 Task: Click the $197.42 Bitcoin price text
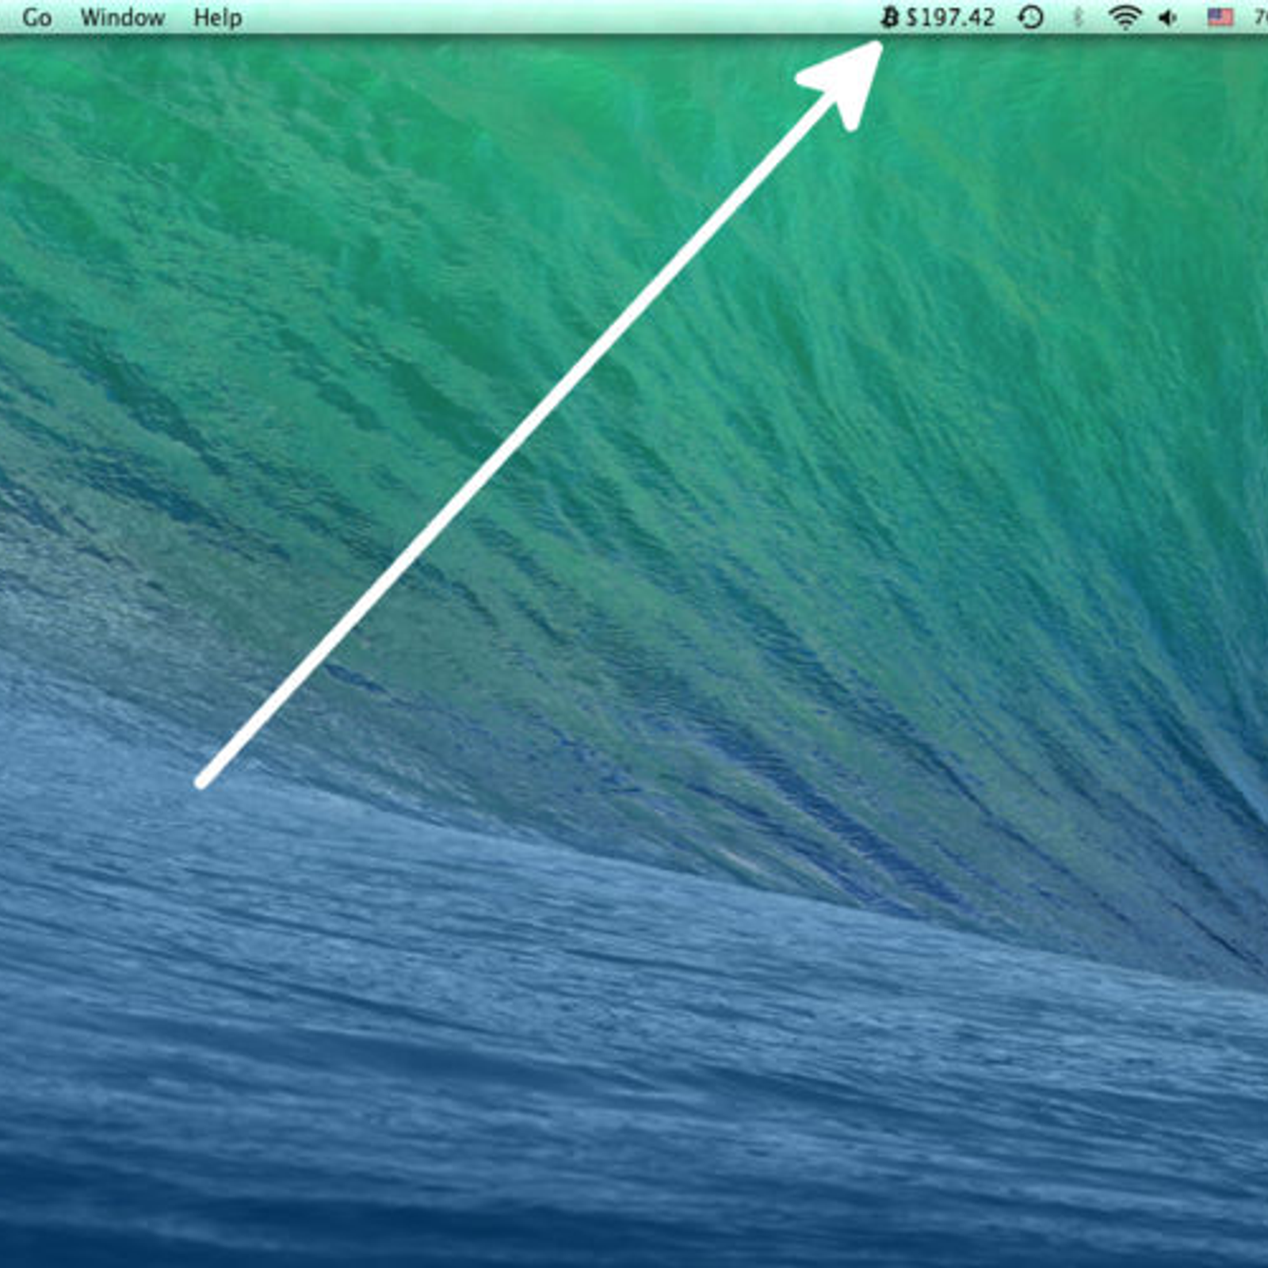point(950,17)
